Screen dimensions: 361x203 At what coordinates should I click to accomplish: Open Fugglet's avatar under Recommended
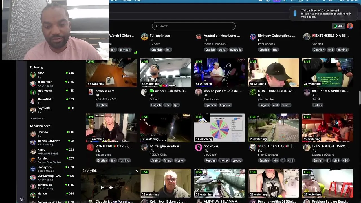coord(33,160)
